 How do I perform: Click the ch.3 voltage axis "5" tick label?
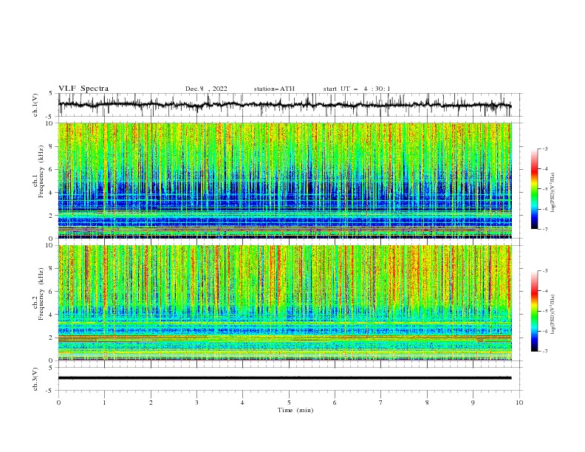[51, 368]
